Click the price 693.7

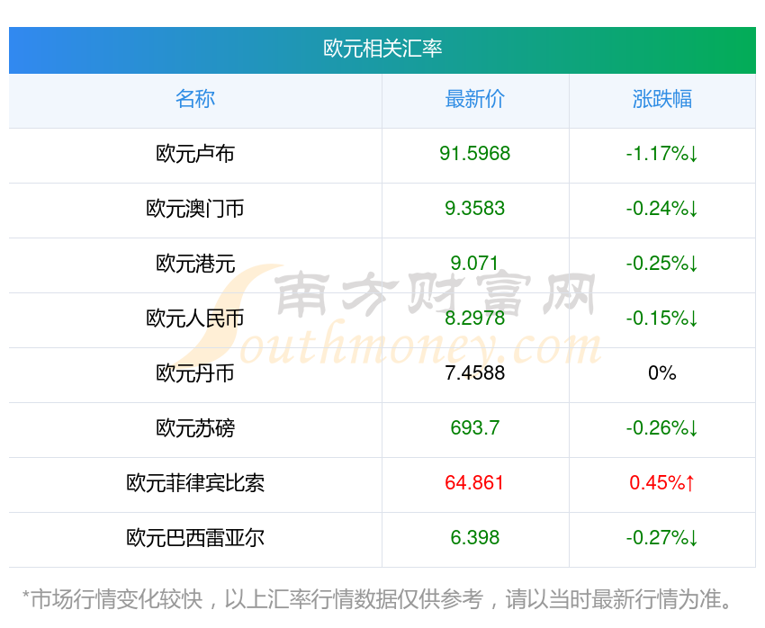coord(474,428)
